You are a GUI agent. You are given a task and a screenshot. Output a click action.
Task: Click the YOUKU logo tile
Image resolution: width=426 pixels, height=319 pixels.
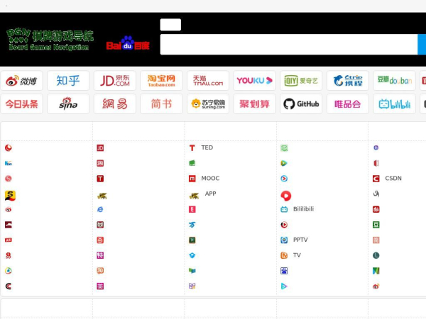(255, 81)
